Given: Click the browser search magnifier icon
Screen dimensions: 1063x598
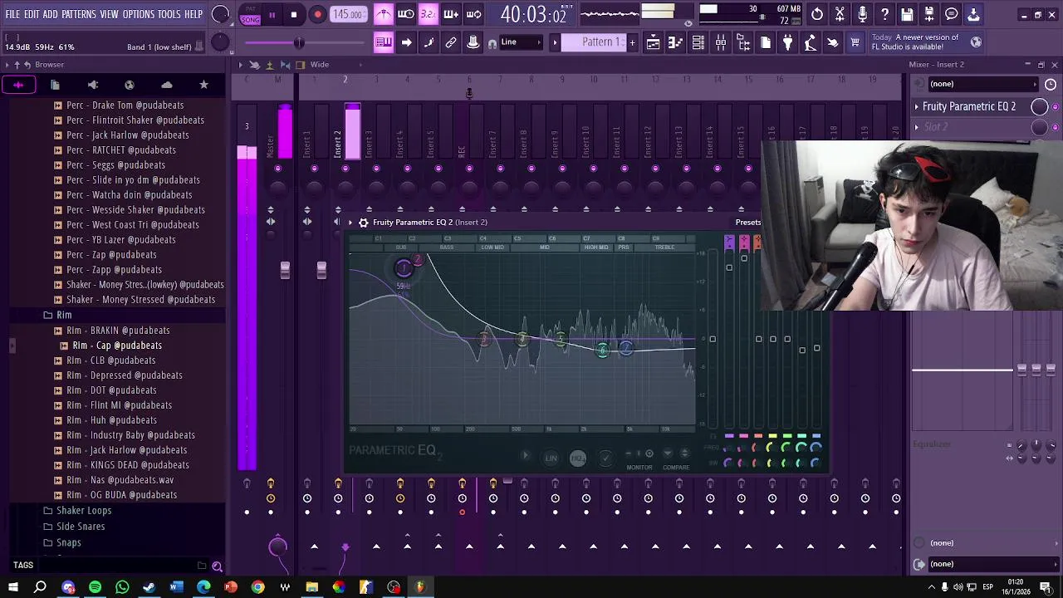Looking at the screenshot, I should point(217,566).
